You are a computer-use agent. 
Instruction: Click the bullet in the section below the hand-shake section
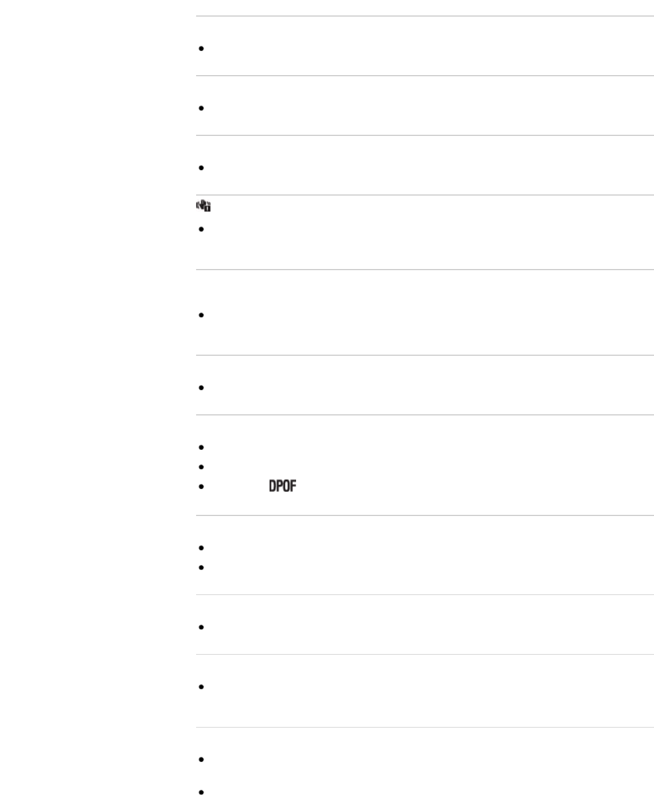(201, 315)
